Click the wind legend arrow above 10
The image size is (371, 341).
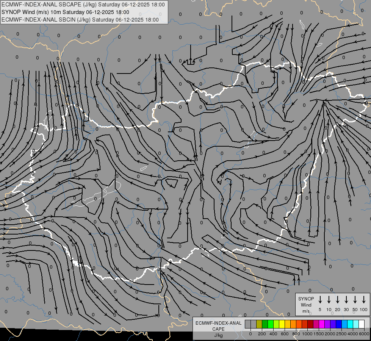coord(329,300)
